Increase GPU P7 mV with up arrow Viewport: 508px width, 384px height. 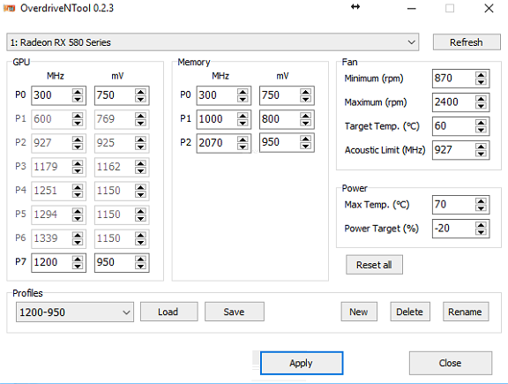coord(140,259)
